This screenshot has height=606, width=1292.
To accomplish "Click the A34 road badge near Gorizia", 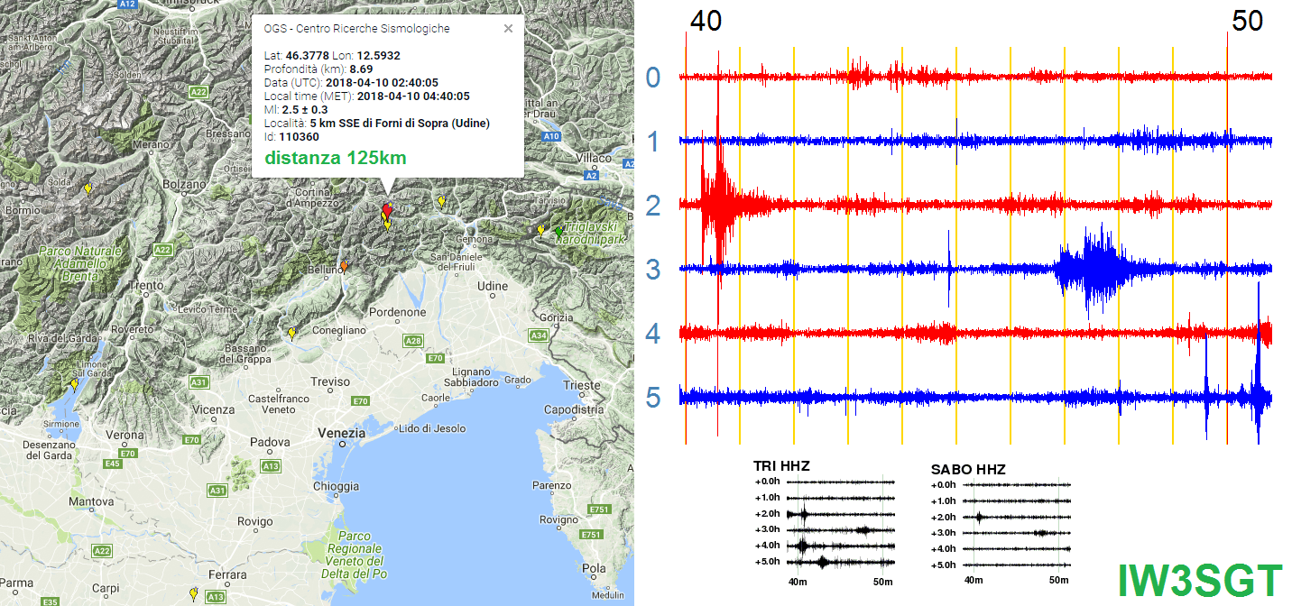I will click(x=539, y=335).
